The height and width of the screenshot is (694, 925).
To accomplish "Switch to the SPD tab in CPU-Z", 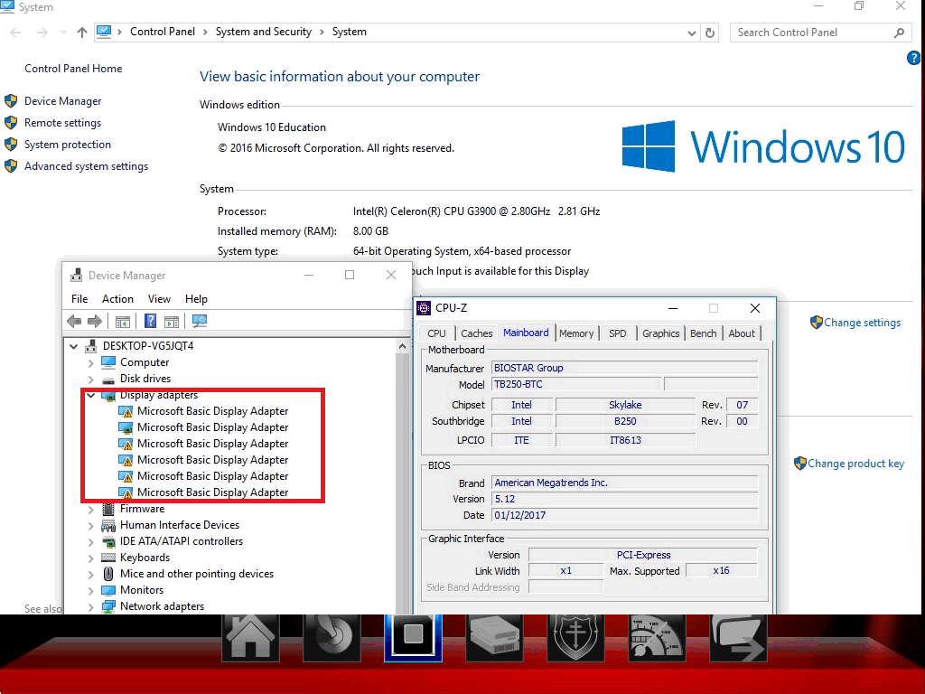I will coord(618,333).
